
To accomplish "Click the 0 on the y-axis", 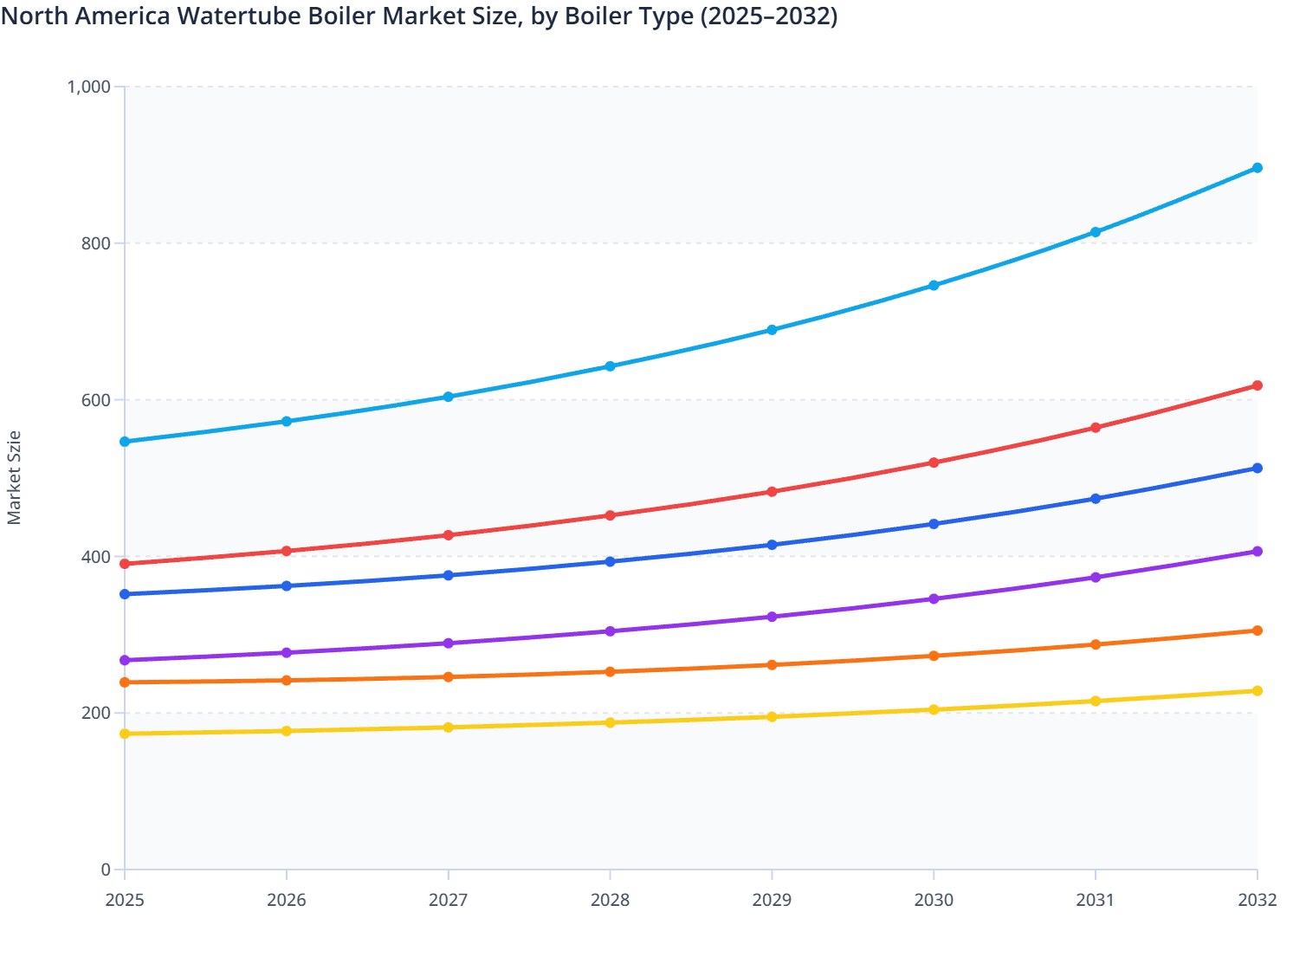I will [x=106, y=868].
